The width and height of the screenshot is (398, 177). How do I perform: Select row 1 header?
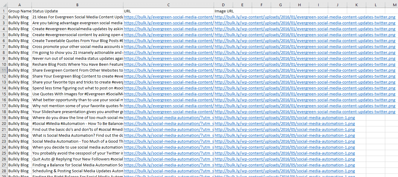(x=4, y=11)
